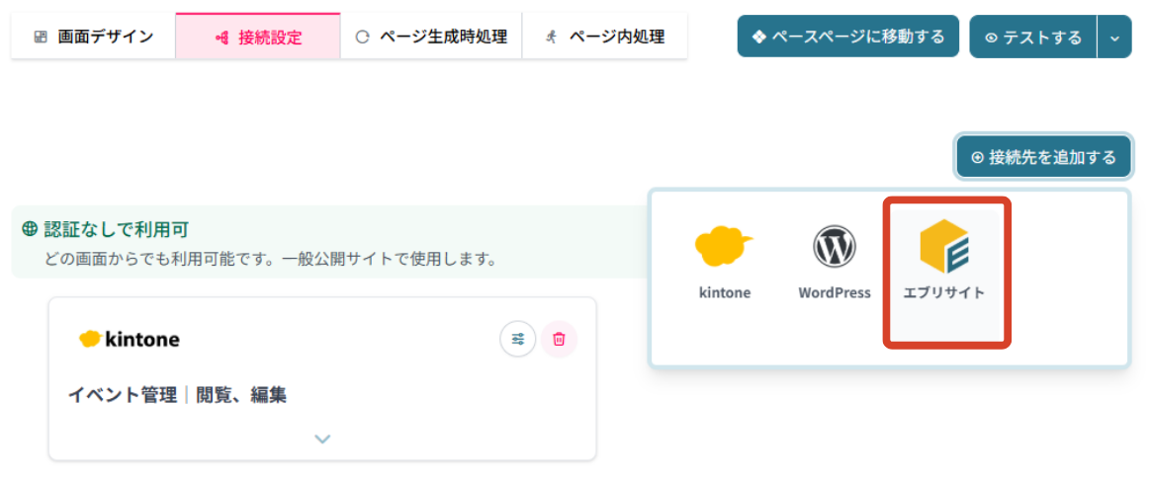
Task: Delete the kintone connection via trash icon
Action: 559,339
